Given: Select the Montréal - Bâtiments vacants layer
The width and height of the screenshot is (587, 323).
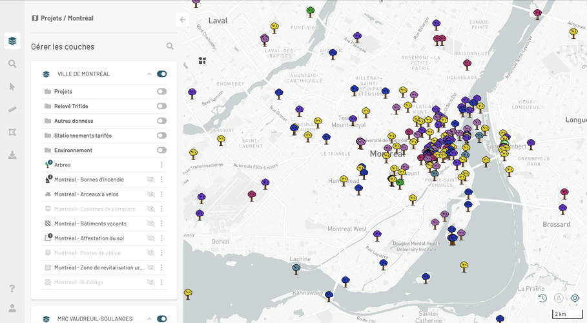Looking at the screenshot, I should coord(90,224).
